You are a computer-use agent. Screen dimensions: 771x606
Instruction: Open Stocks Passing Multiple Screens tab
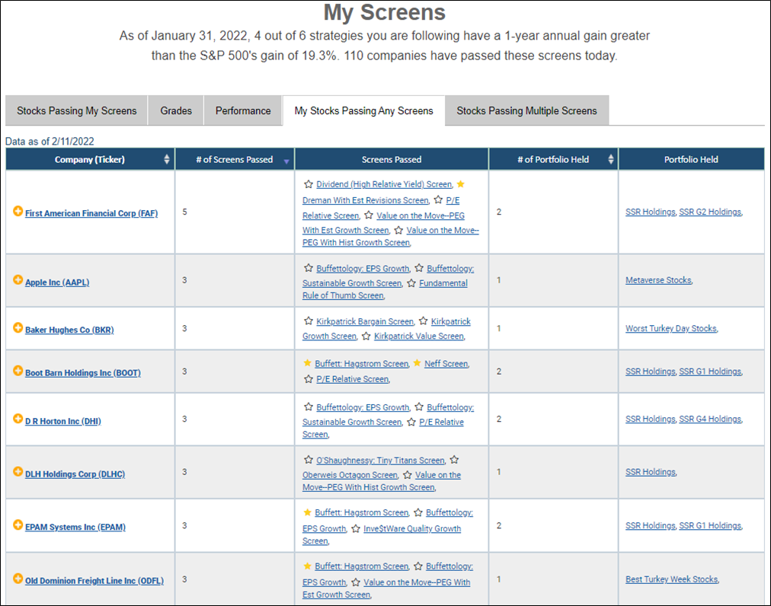tap(526, 110)
